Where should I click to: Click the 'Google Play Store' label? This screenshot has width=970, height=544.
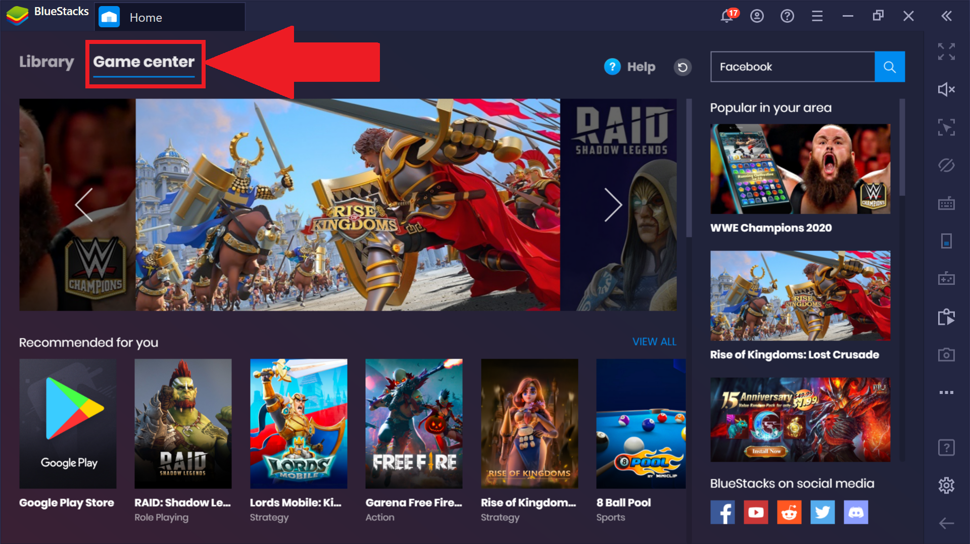(67, 503)
